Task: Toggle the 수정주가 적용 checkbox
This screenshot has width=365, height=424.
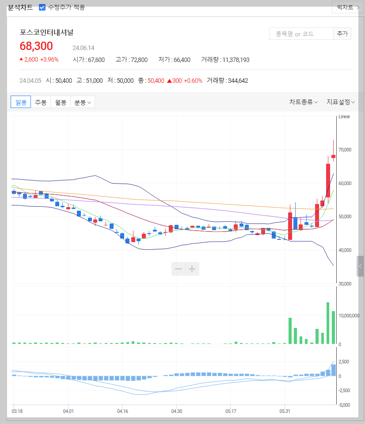Action: [x=42, y=7]
